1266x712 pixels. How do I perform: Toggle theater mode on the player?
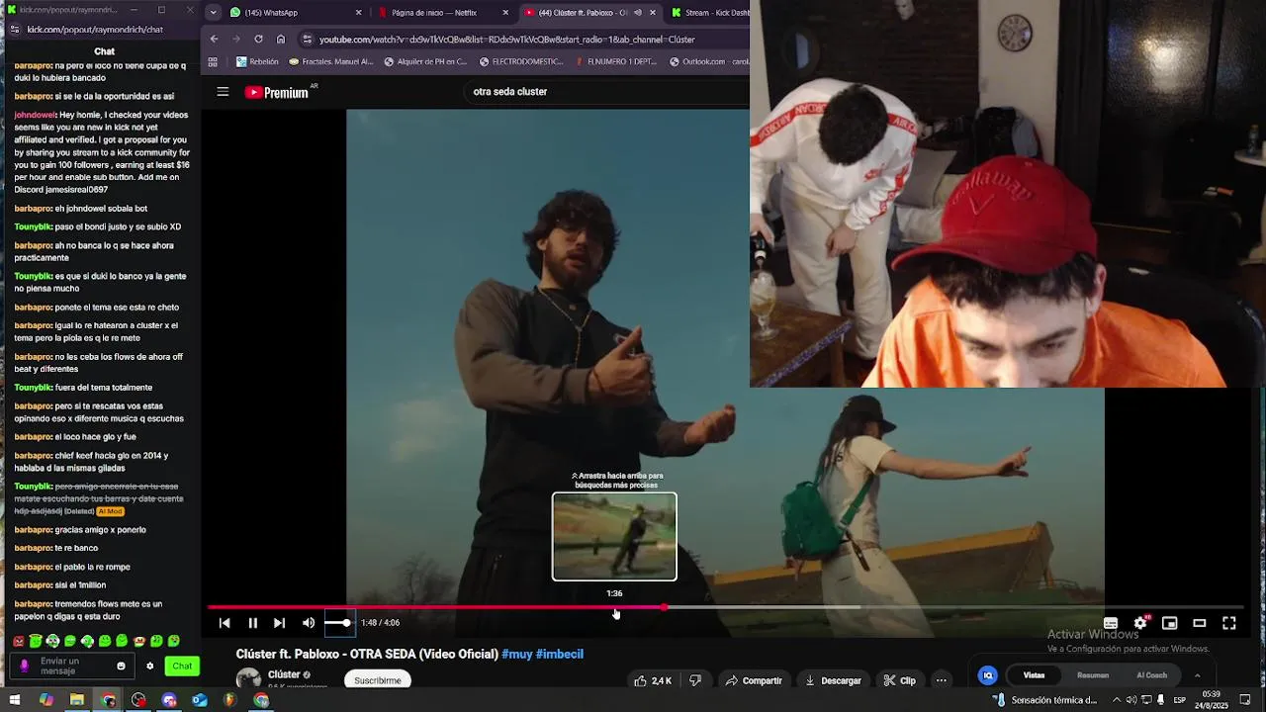click(1200, 623)
